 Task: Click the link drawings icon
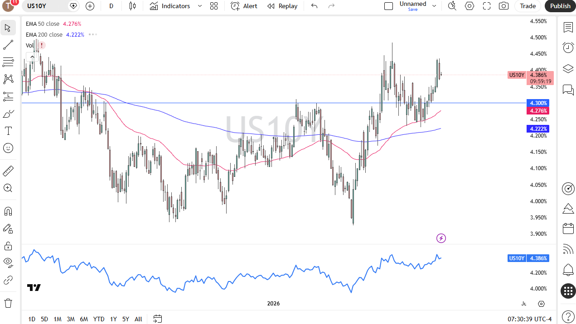(x=8, y=280)
